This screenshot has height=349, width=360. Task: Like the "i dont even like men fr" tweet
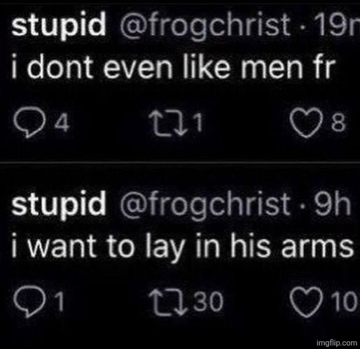(x=306, y=124)
